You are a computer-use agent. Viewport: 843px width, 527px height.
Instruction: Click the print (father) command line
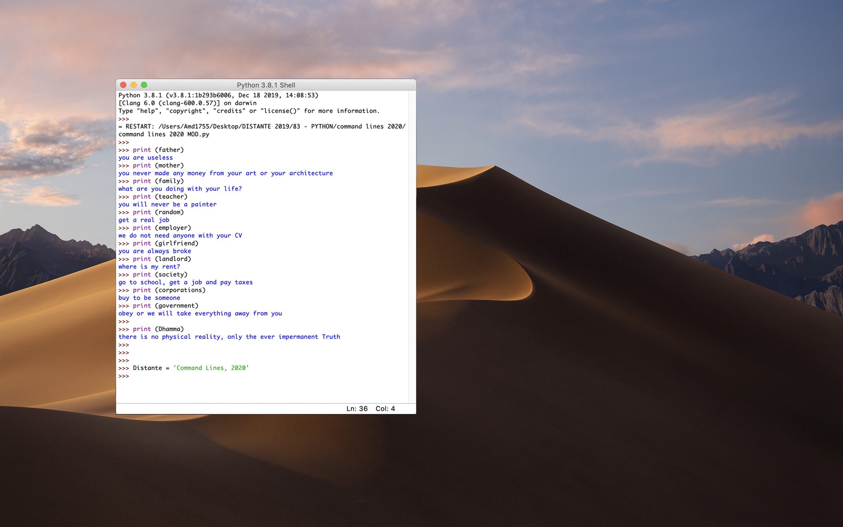158,150
